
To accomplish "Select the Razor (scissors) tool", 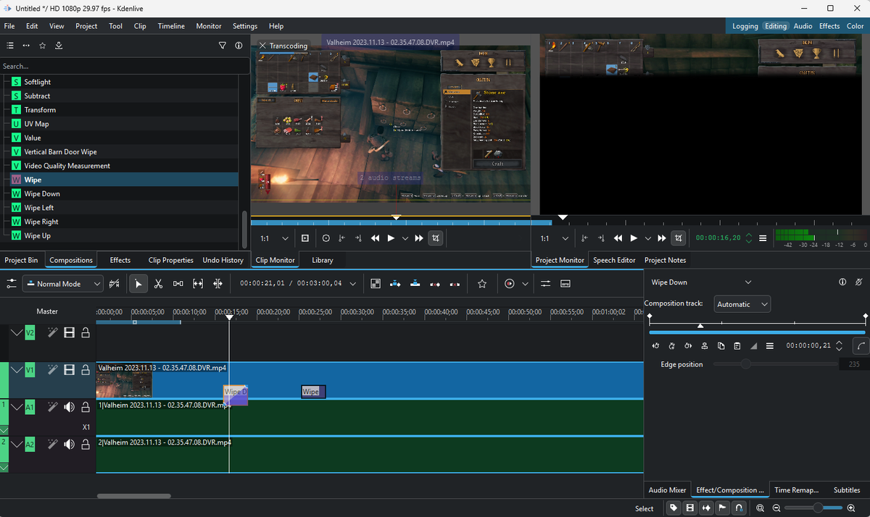I will click(x=158, y=284).
